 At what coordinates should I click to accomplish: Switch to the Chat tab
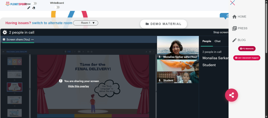217,41
